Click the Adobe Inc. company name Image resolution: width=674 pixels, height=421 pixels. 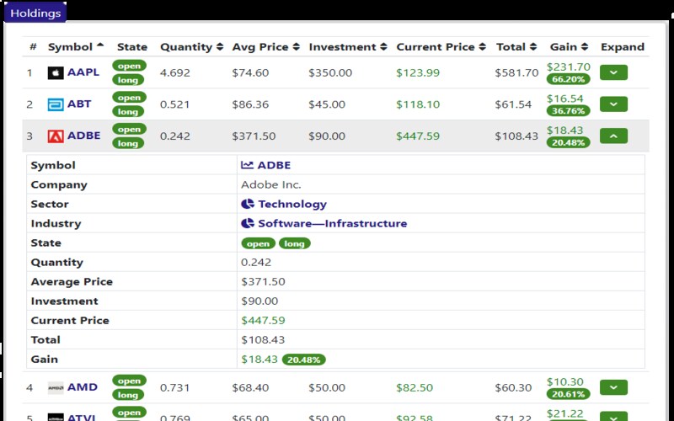270,184
